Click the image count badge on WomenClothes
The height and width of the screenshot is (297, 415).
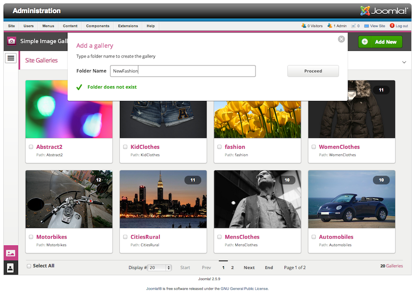[x=381, y=90]
